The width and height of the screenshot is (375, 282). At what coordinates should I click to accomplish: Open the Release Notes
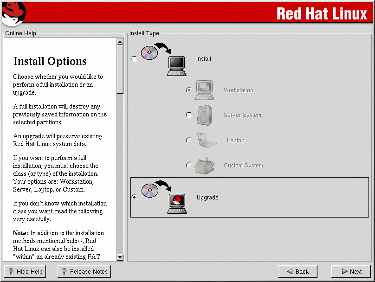pyautogui.click(x=84, y=272)
